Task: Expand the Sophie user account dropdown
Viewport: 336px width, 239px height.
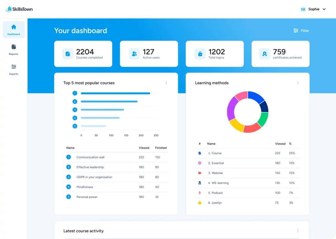Action: pos(324,9)
